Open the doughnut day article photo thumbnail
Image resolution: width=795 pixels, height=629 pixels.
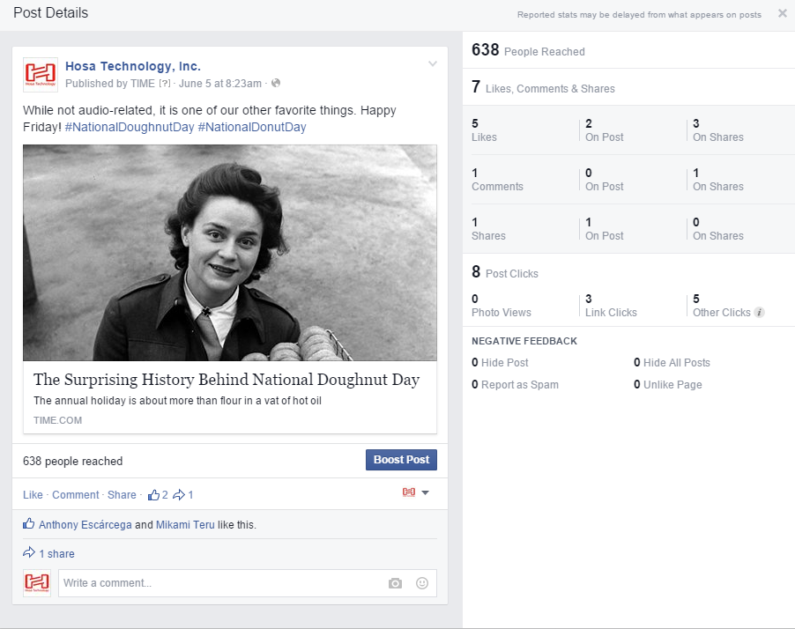[x=230, y=253]
